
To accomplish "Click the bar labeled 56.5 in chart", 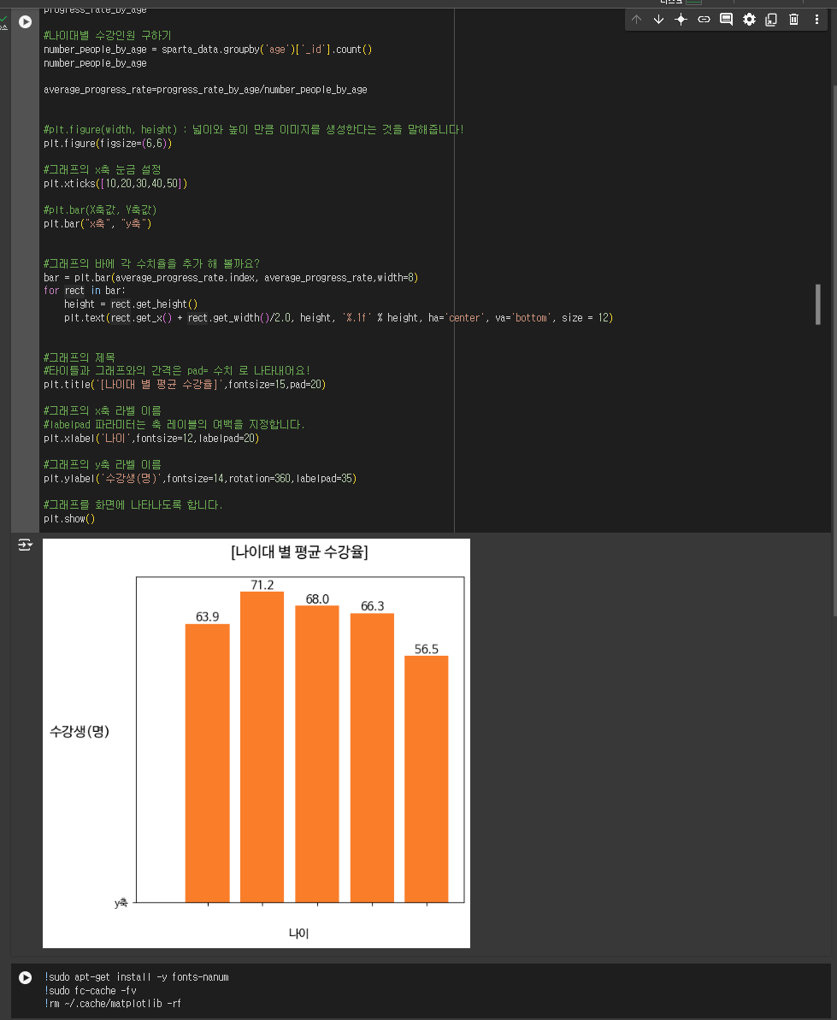I will coord(427,779).
